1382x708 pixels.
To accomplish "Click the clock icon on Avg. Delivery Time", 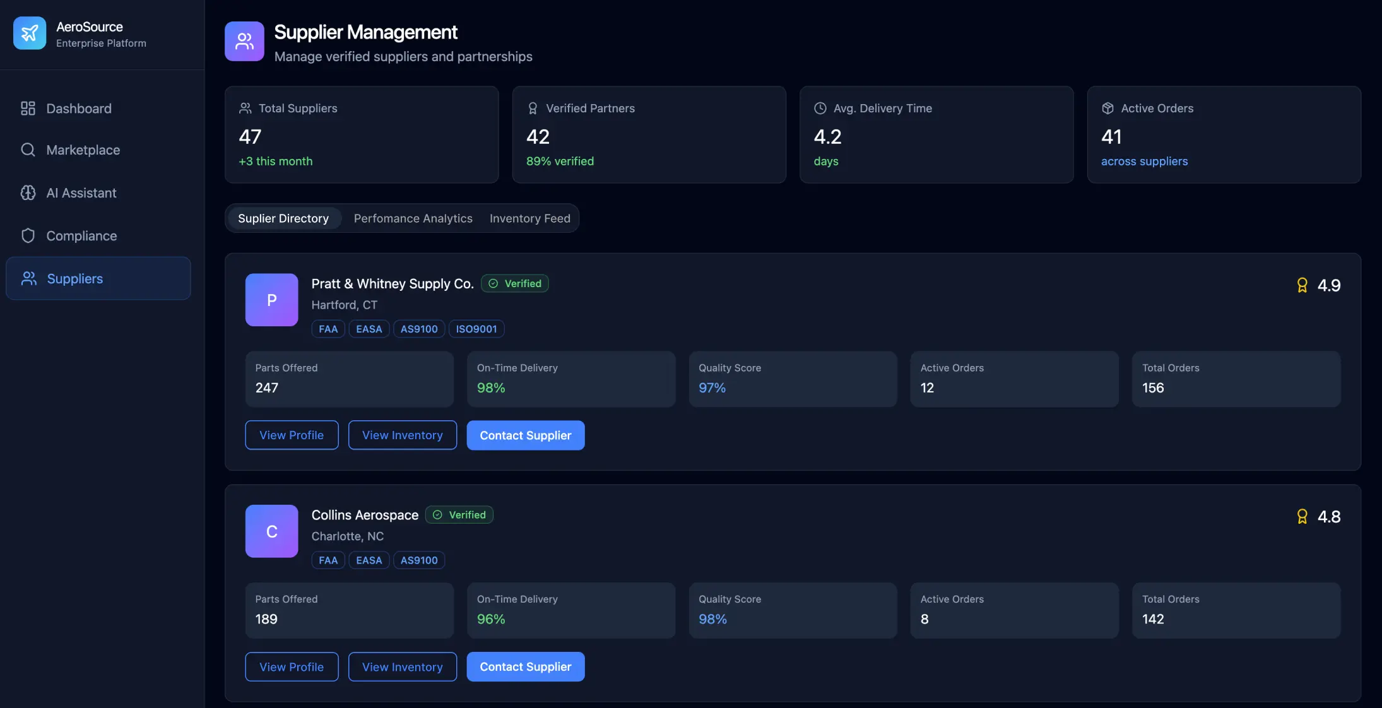I will pos(820,108).
